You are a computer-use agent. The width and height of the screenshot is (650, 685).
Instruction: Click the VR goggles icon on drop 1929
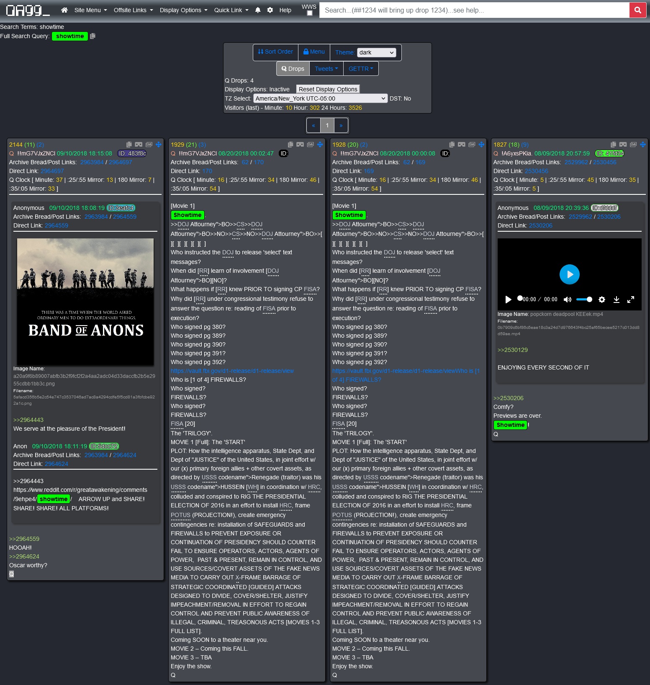pos(300,145)
